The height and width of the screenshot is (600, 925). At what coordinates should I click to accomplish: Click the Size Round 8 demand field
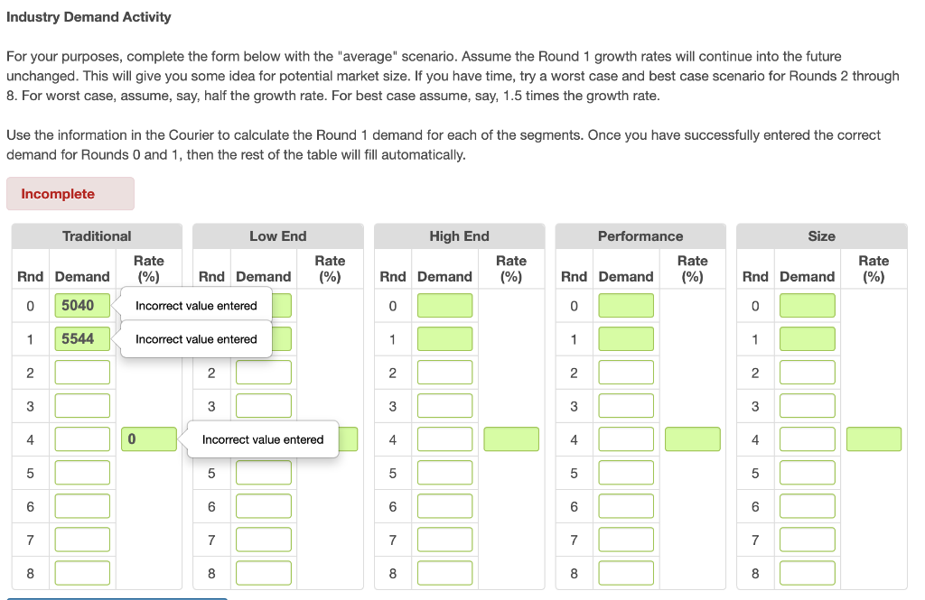point(807,573)
